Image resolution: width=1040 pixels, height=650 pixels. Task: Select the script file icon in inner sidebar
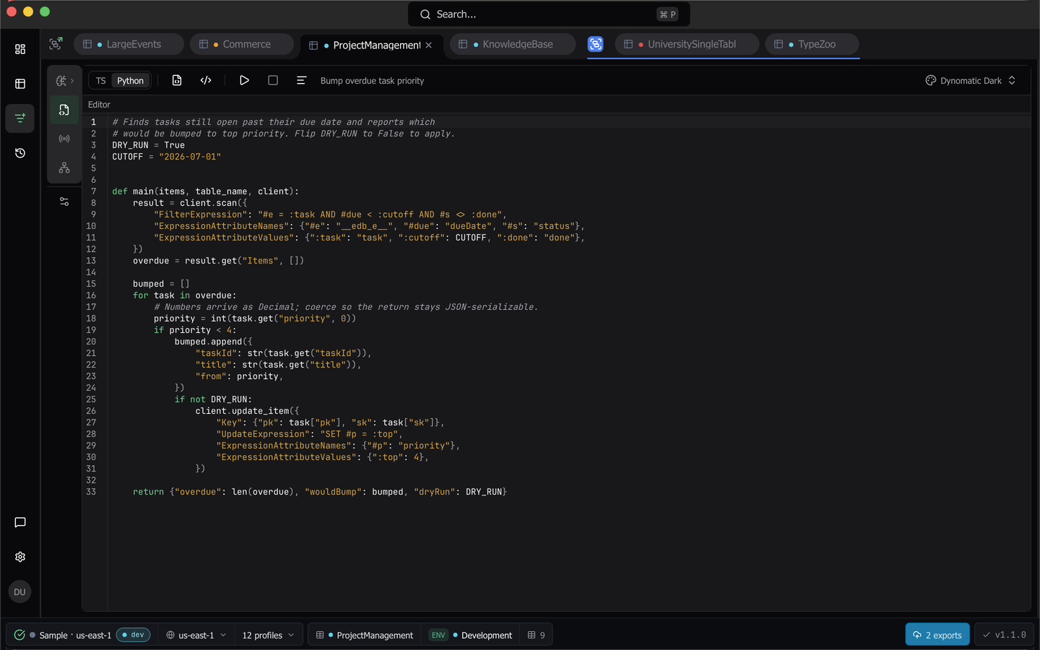(64, 110)
